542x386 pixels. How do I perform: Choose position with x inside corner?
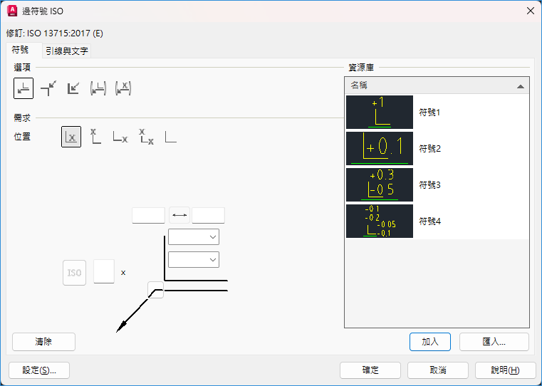[x=71, y=137]
